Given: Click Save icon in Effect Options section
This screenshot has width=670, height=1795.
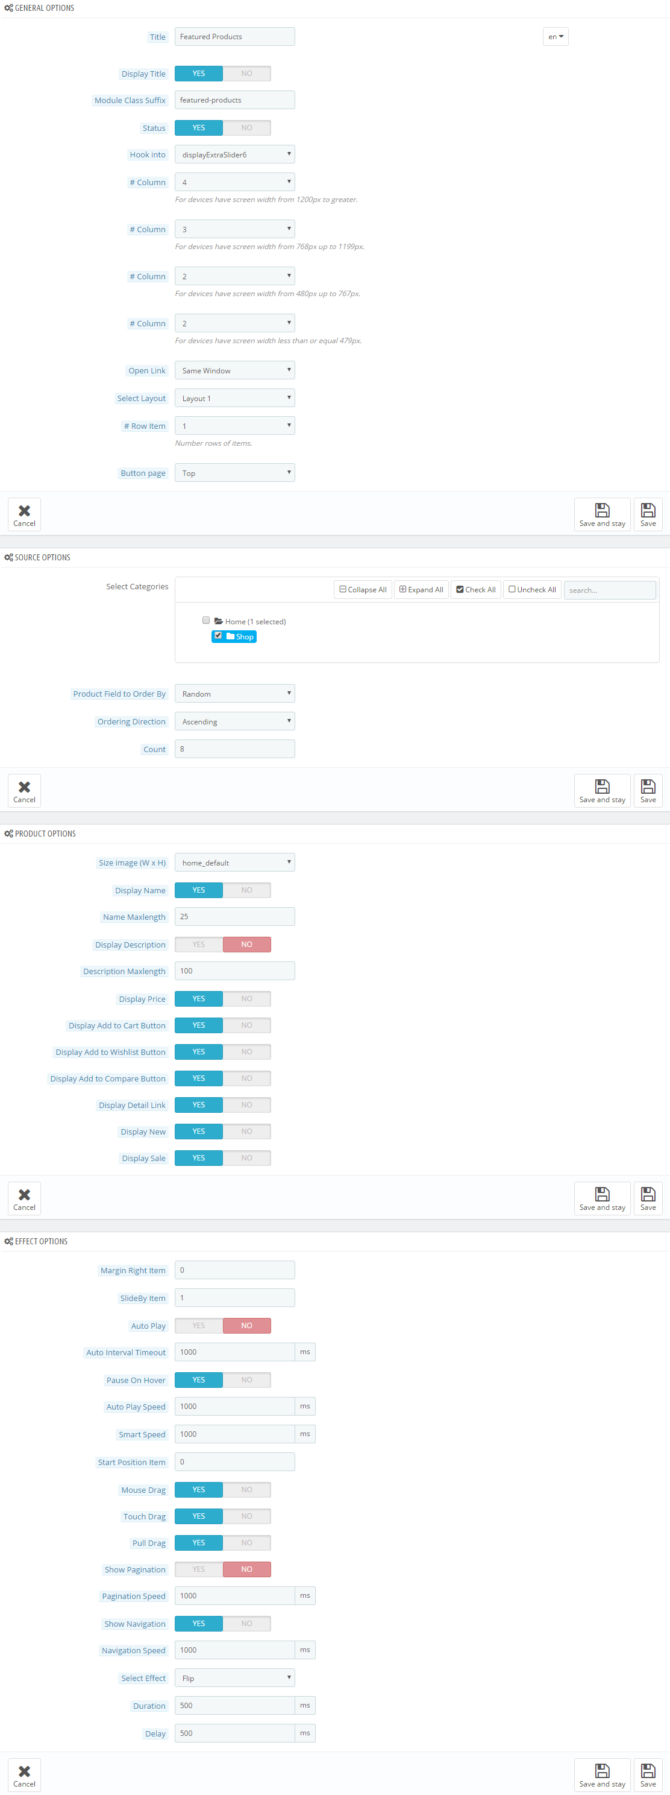Looking at the screenshot, I should pyautogui.click(x=648, y=1774).
